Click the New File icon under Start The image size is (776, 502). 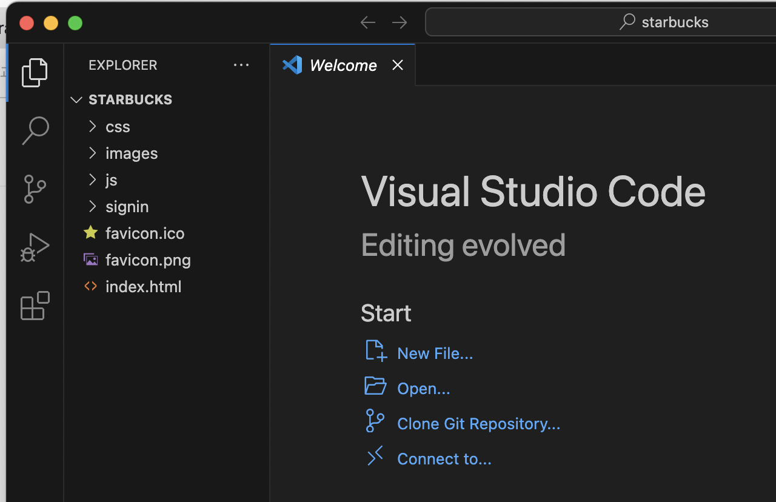tap(376, 351)
